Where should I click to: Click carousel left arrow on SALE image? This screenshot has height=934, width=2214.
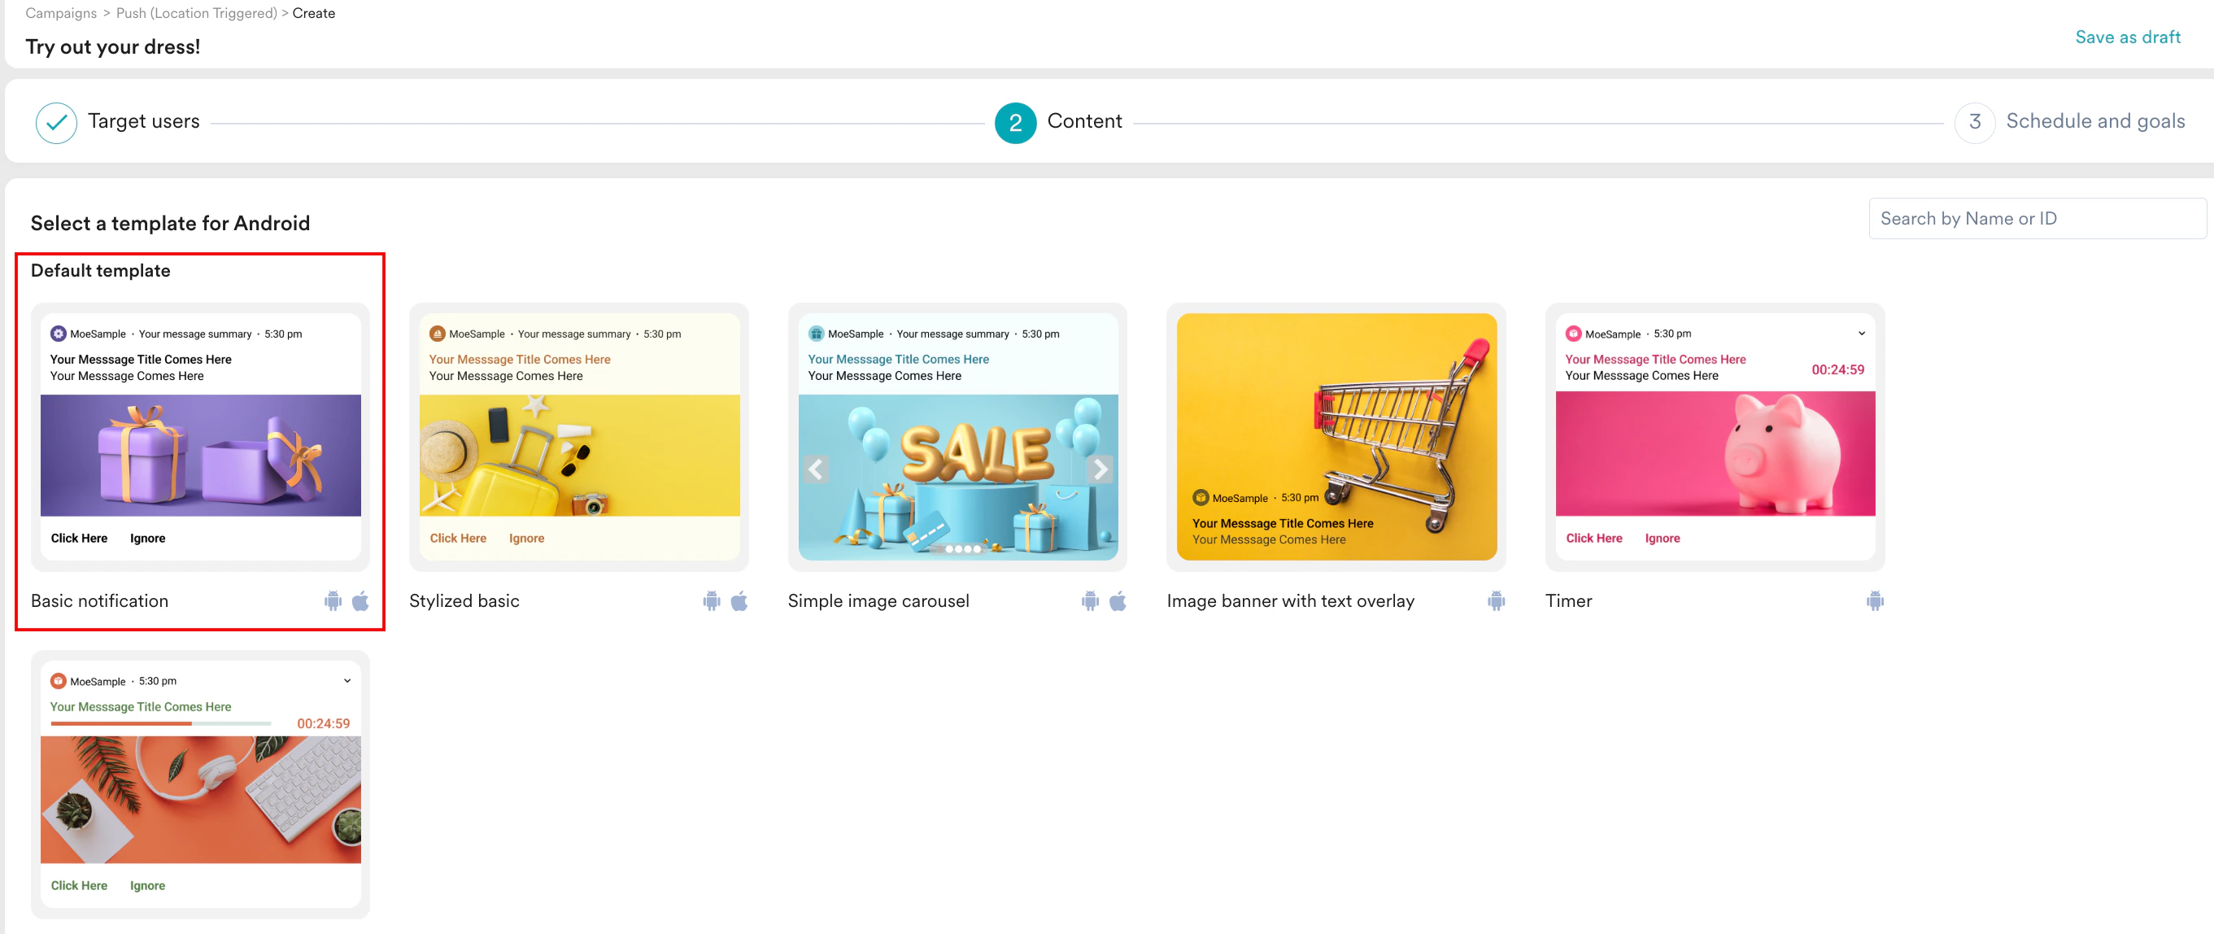click(x=816, y=469)
